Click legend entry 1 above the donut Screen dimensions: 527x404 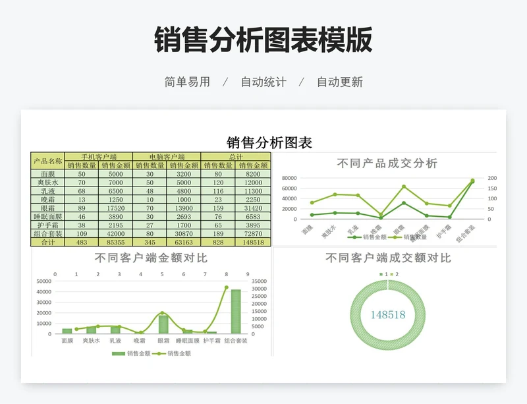(x=383, y=274)
